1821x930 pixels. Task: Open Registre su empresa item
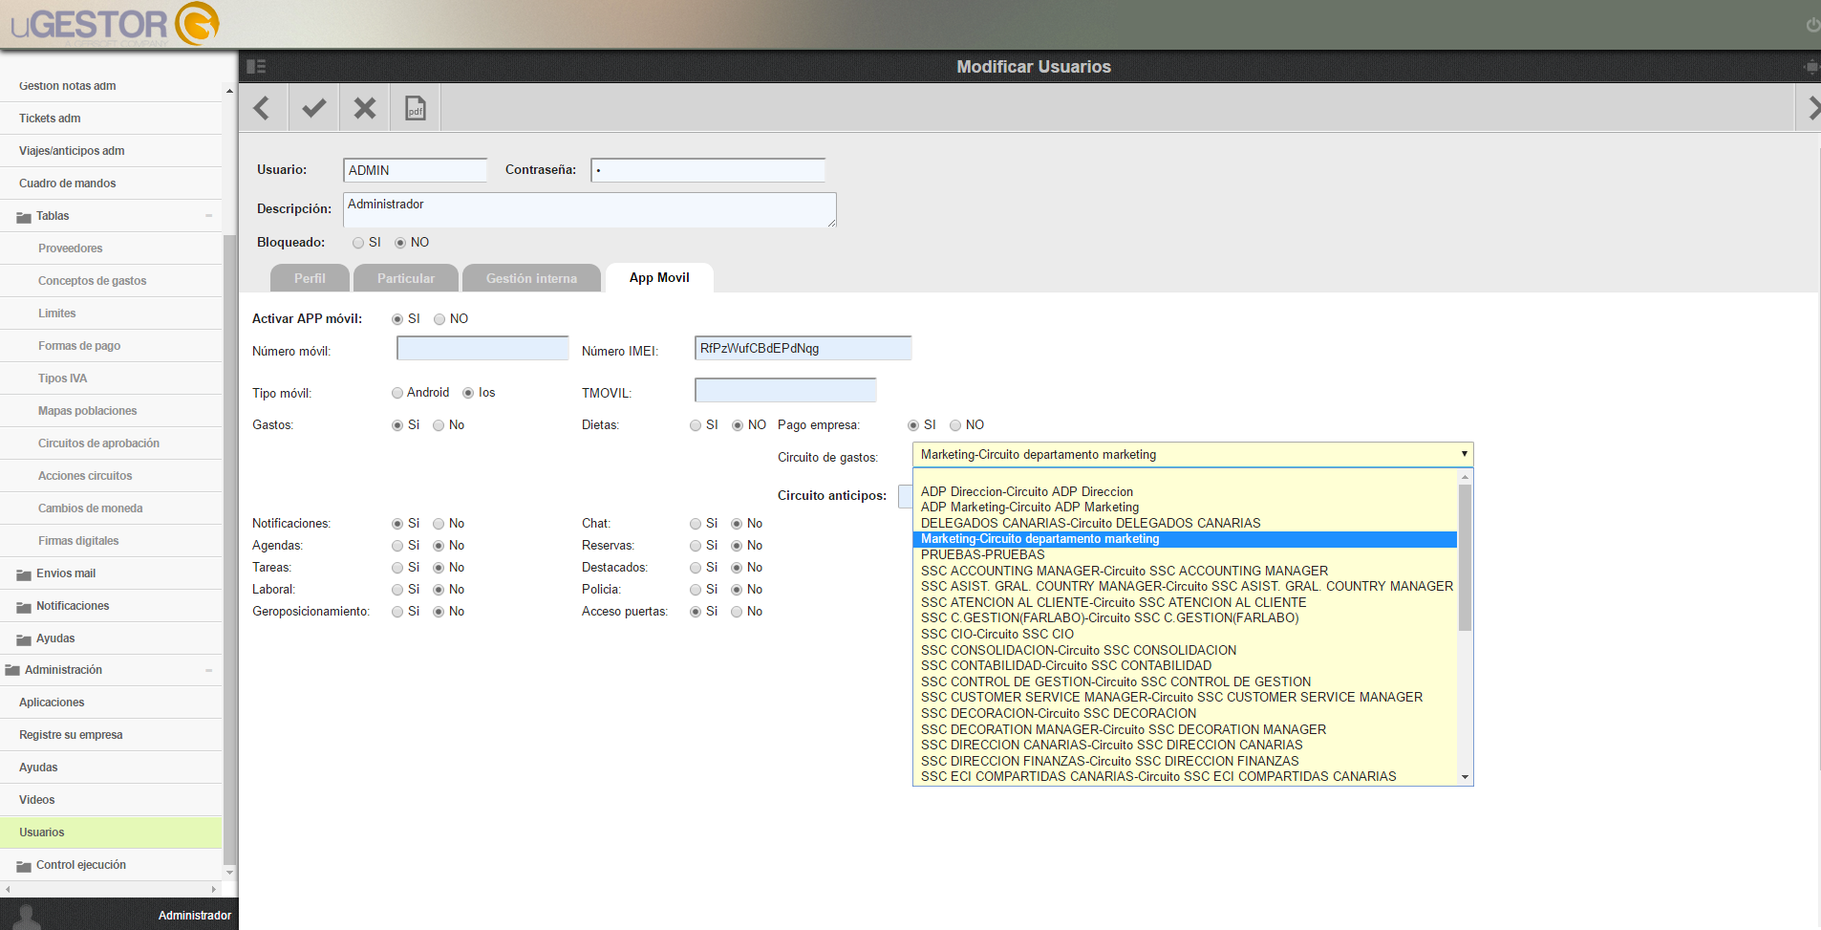111,735
